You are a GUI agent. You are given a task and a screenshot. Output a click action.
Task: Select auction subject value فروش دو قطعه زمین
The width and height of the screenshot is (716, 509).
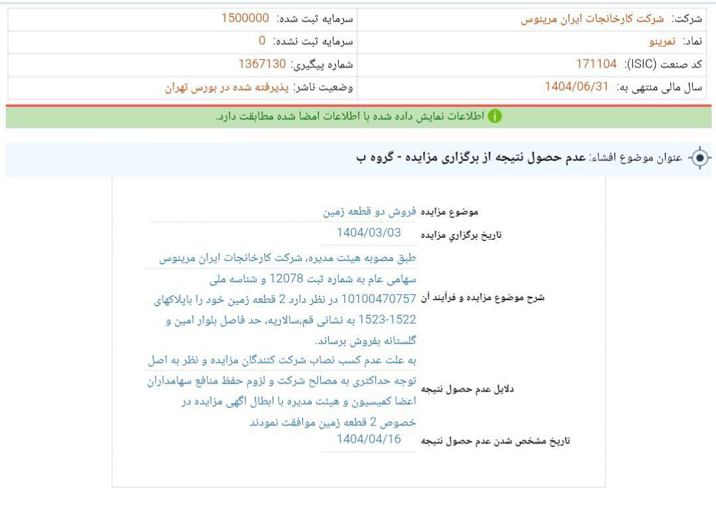pos(369,211)
